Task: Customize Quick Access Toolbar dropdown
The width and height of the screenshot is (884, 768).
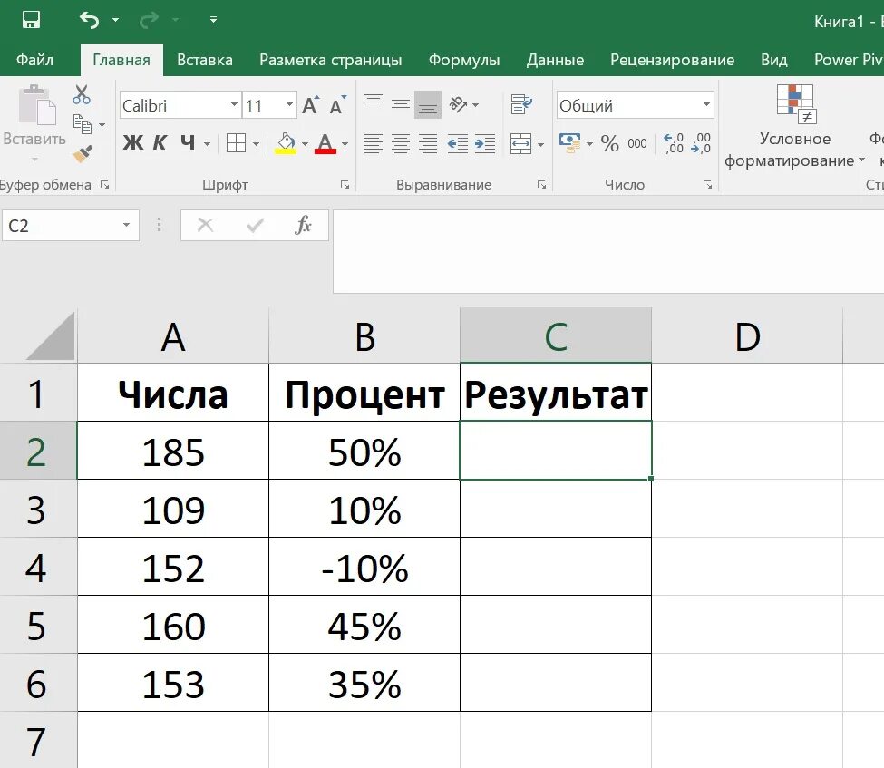Action: pyautogui.click(x=213, y=20)
